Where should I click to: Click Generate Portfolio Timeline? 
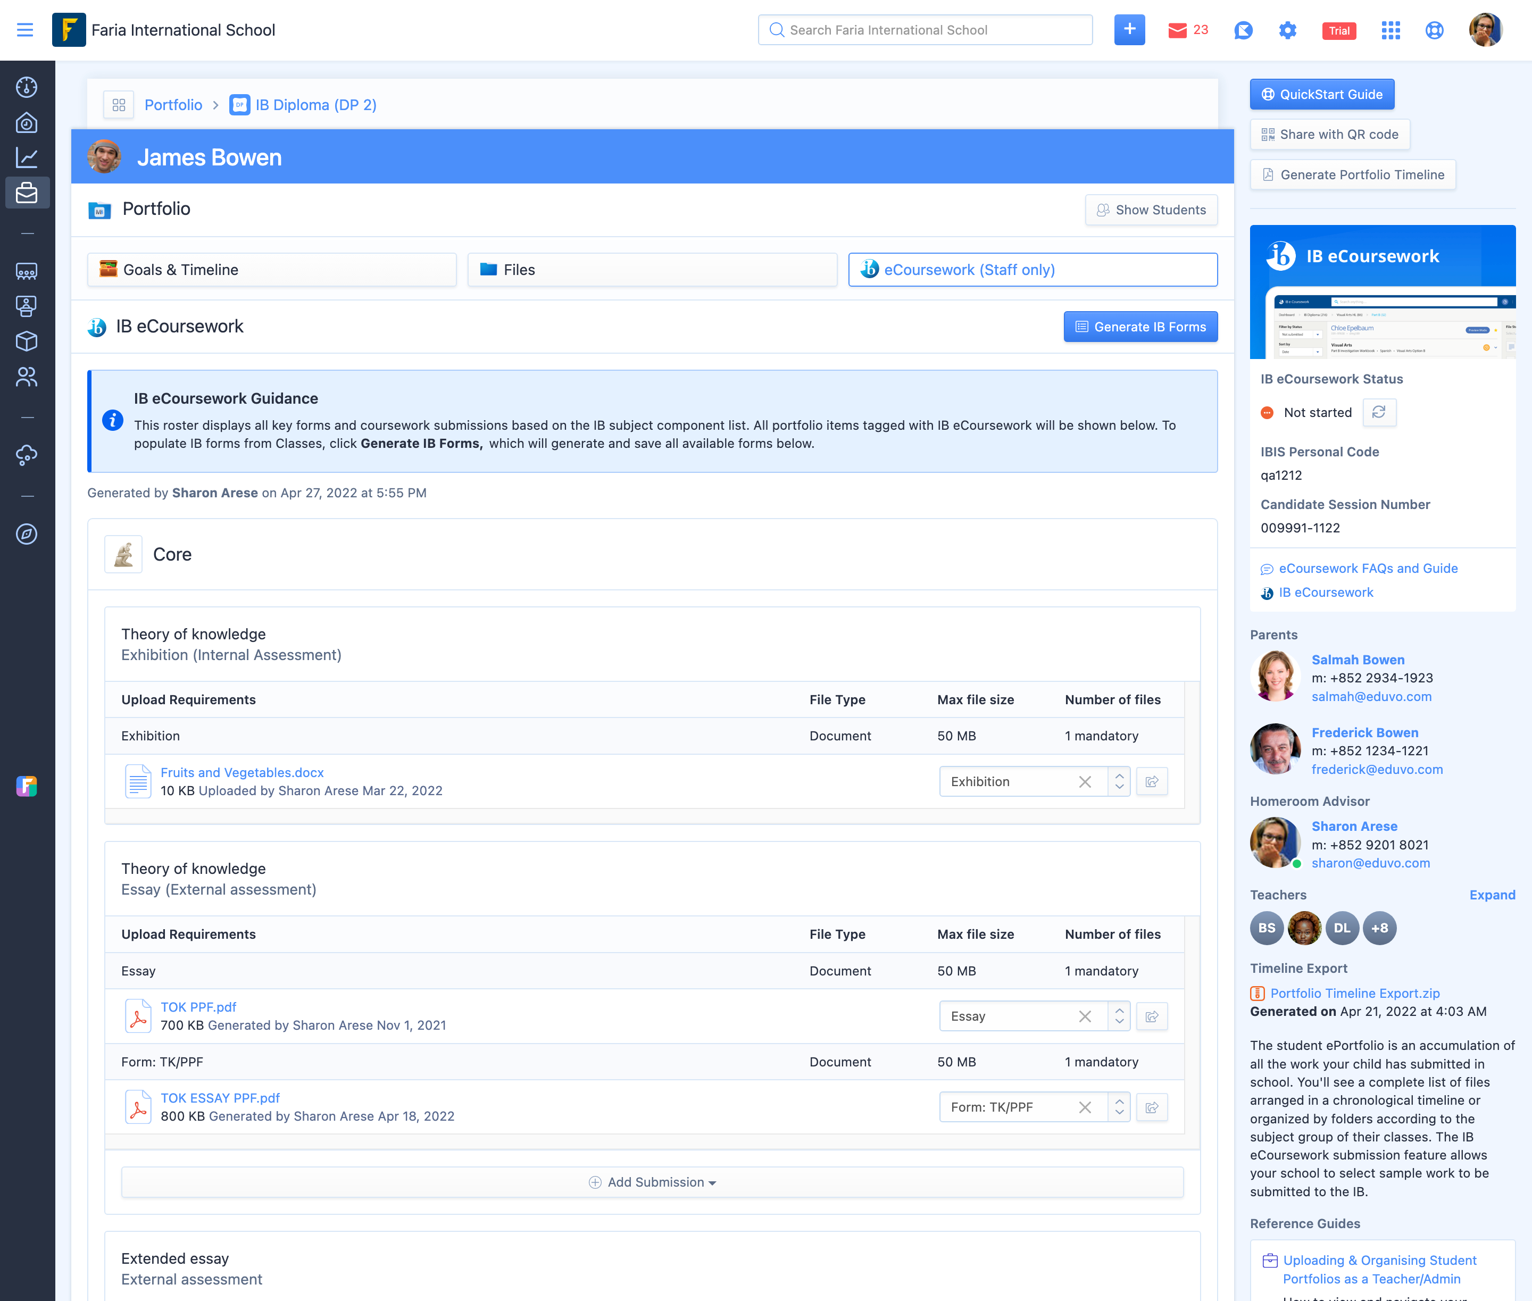[x=1352, y=175]
